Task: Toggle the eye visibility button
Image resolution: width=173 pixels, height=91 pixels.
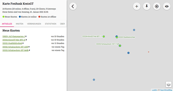Action: 167,6
